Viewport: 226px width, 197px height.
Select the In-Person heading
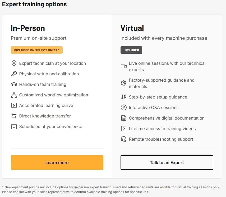click(28, 28)
